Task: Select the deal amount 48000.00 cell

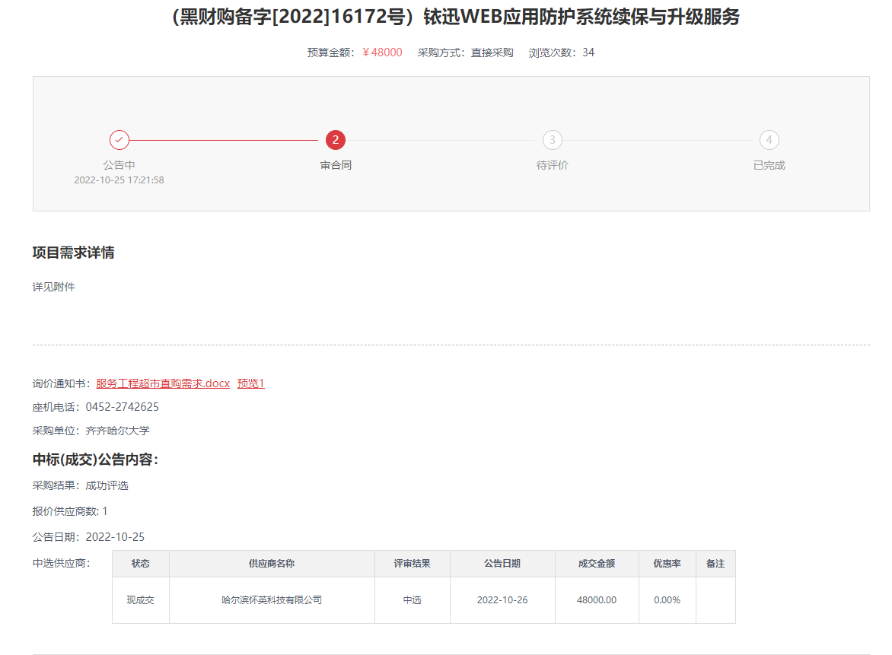Action: [597, 600]
